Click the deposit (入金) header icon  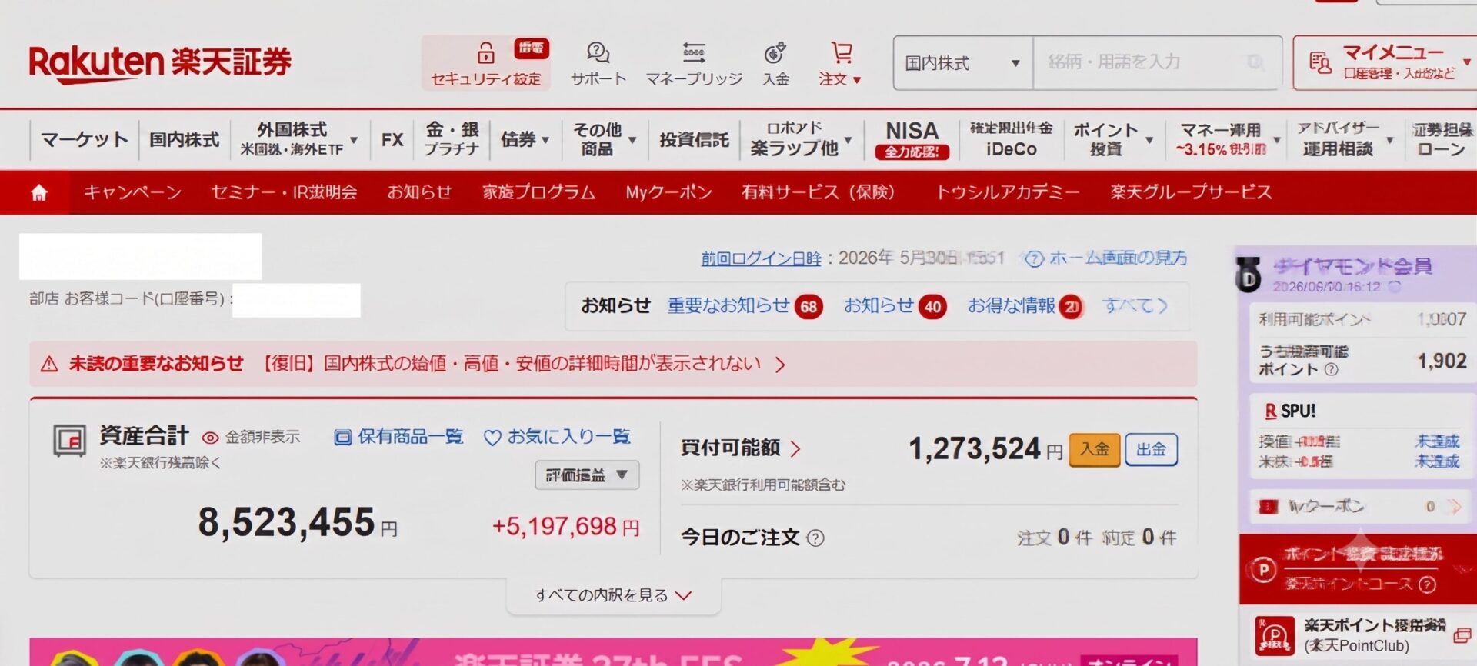pyautogui.click(x=775, y=53)
